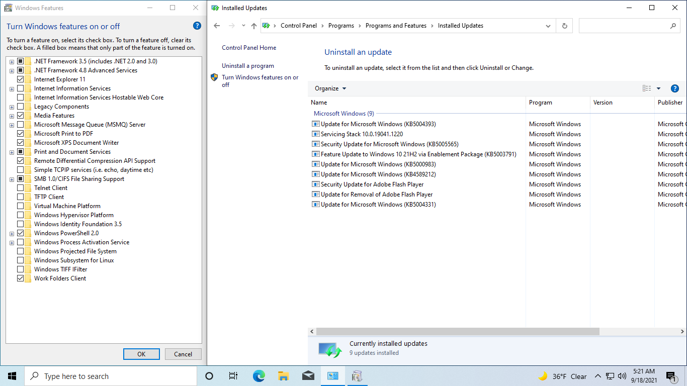Image resolution: width=687 pixels, height=386 pixels.
Task: Select the icon of update KB4589212
Action: tap(316, 174)
